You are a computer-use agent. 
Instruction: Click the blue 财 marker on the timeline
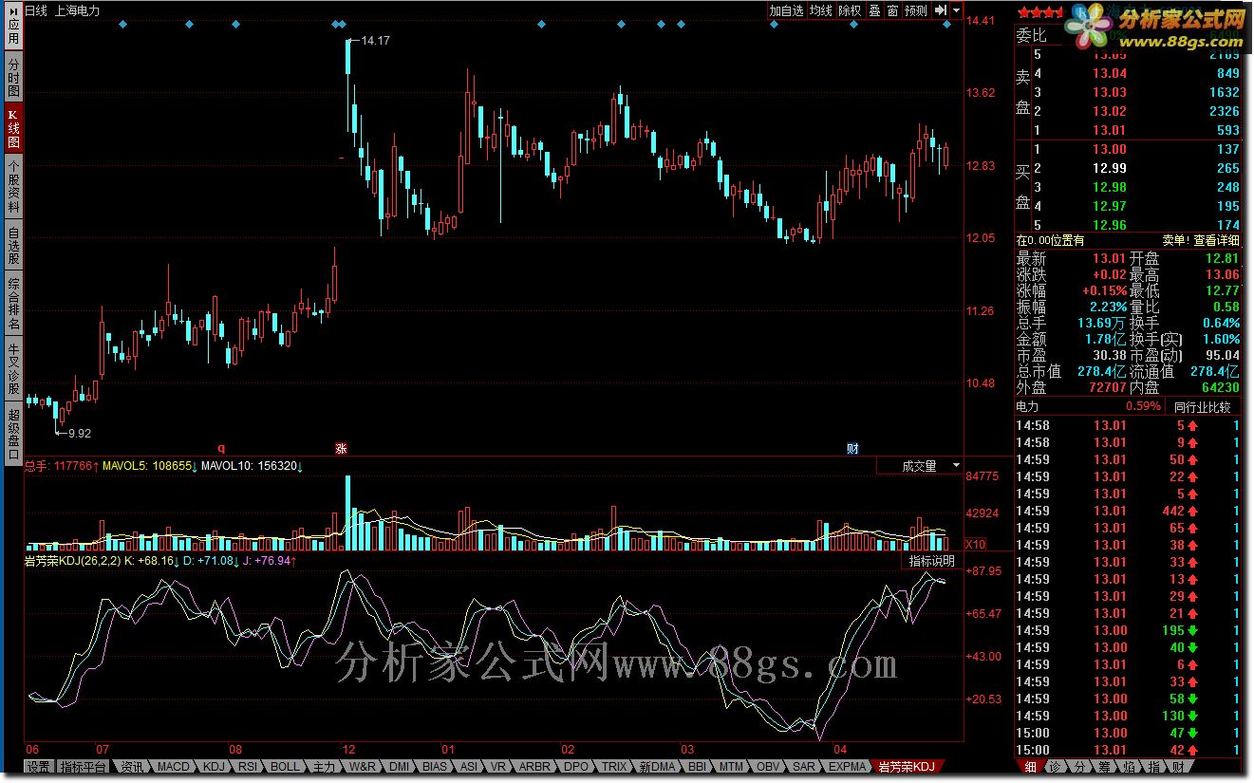[852, 448]
